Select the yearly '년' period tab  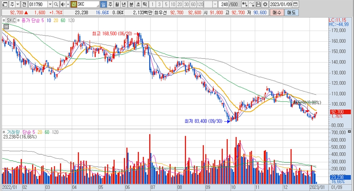(x=123, y=4)
